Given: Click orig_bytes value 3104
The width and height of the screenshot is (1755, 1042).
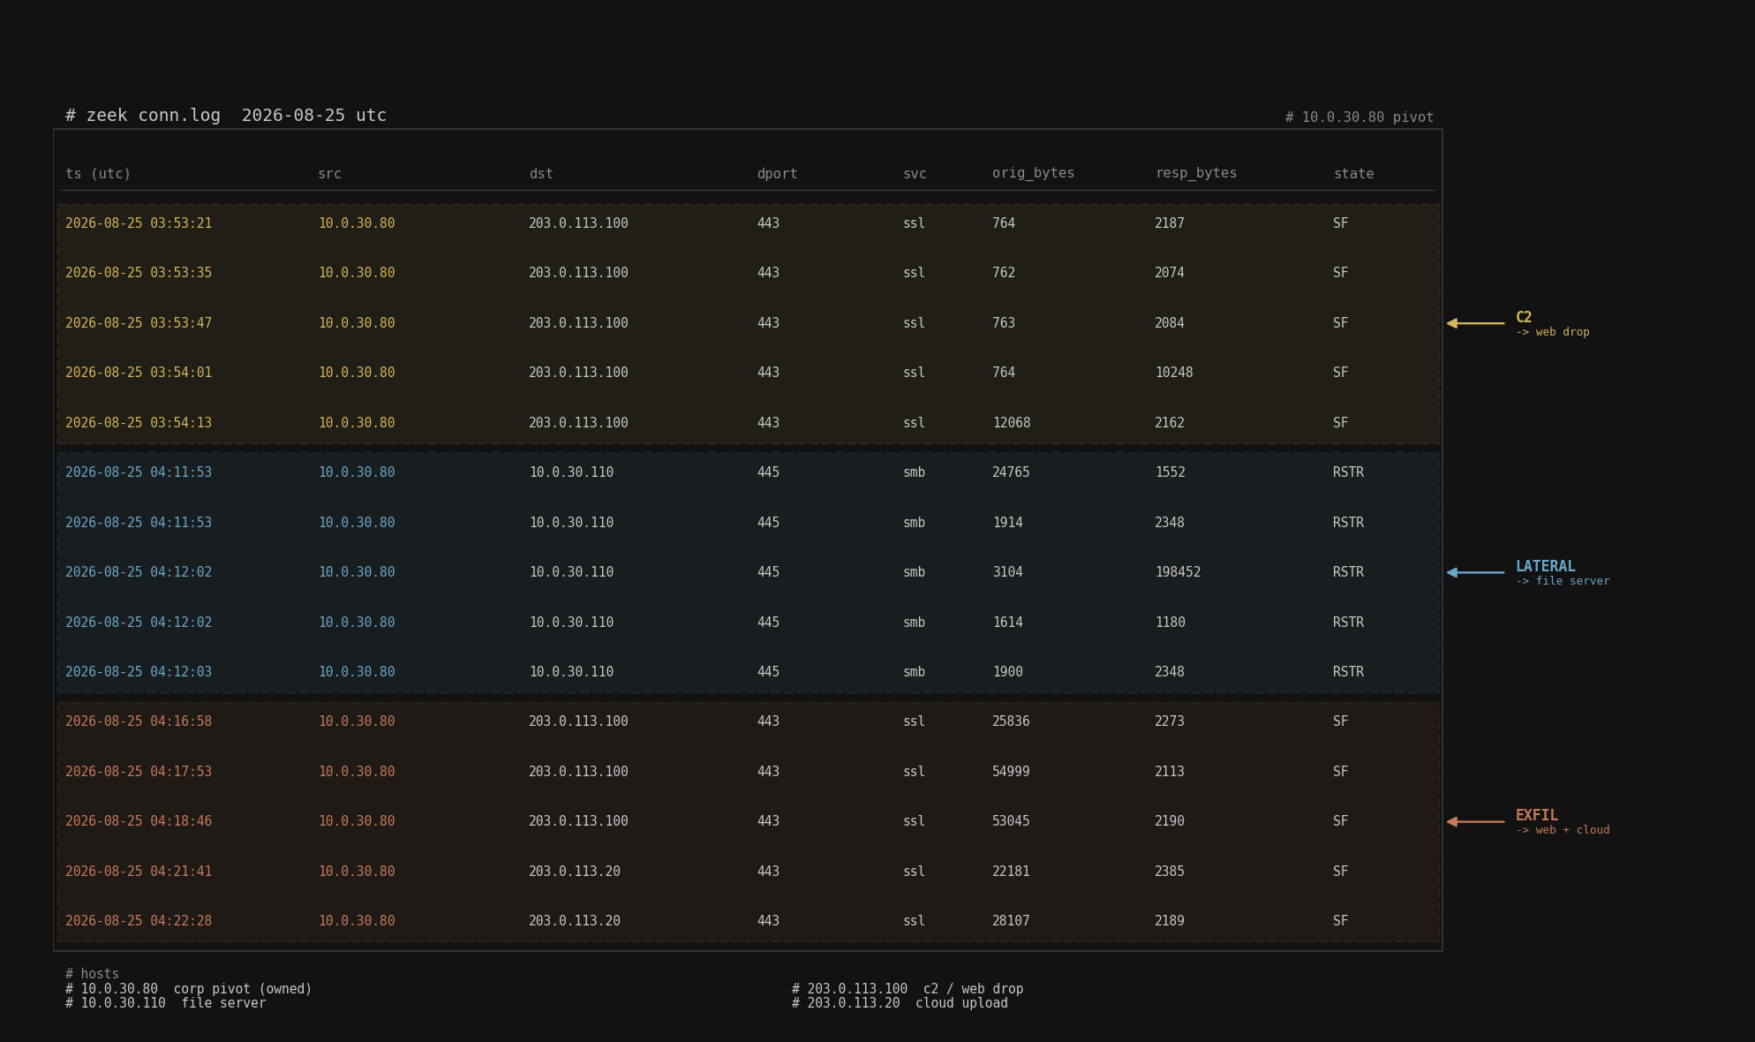Looking at the screenshot, I should pyautogui.click(x=1007, y=572).
